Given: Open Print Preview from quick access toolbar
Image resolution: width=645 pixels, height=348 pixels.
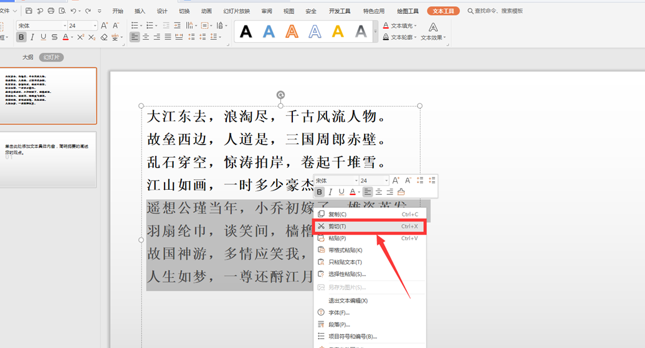Looking at the screenshot, I should coord(62,11).
